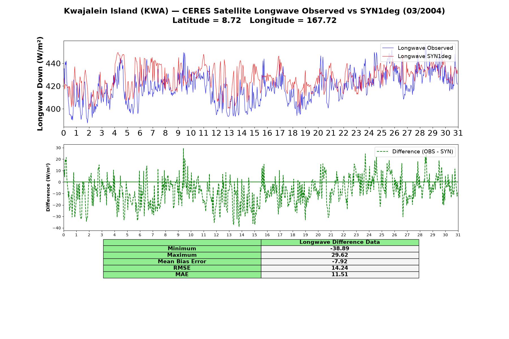The height and width of the screenshot is (339, 509).
Task: Select the Difference (OBS - SYN) legend entry
Action: pyautogui.click(x=422, y=152)
